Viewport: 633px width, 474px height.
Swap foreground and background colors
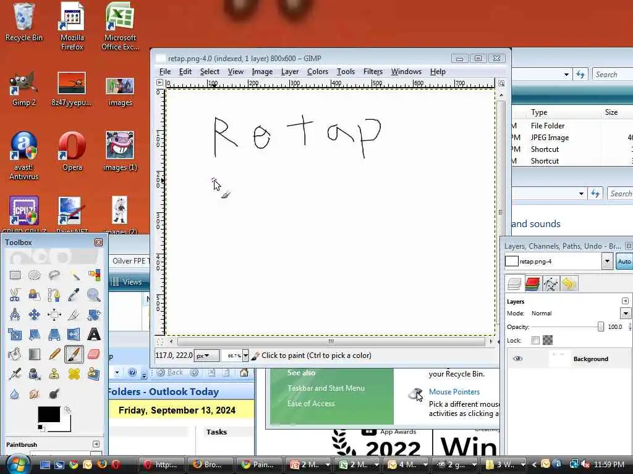[x=67, y=410]
